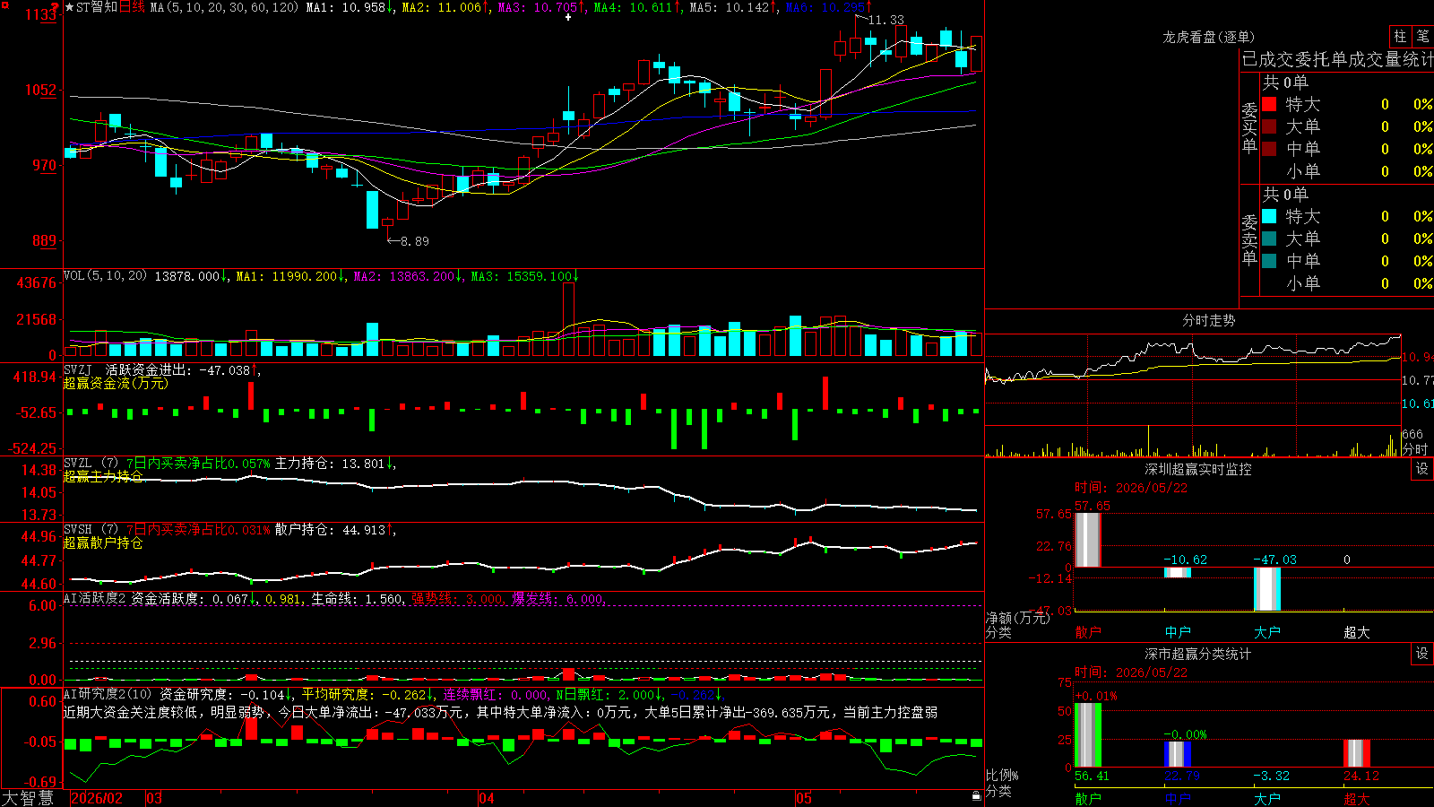The width and height of the screenshot is (1434, 807).
Task: Click the -10.62 中户 net amount bar
Action: coord(1178,572)
